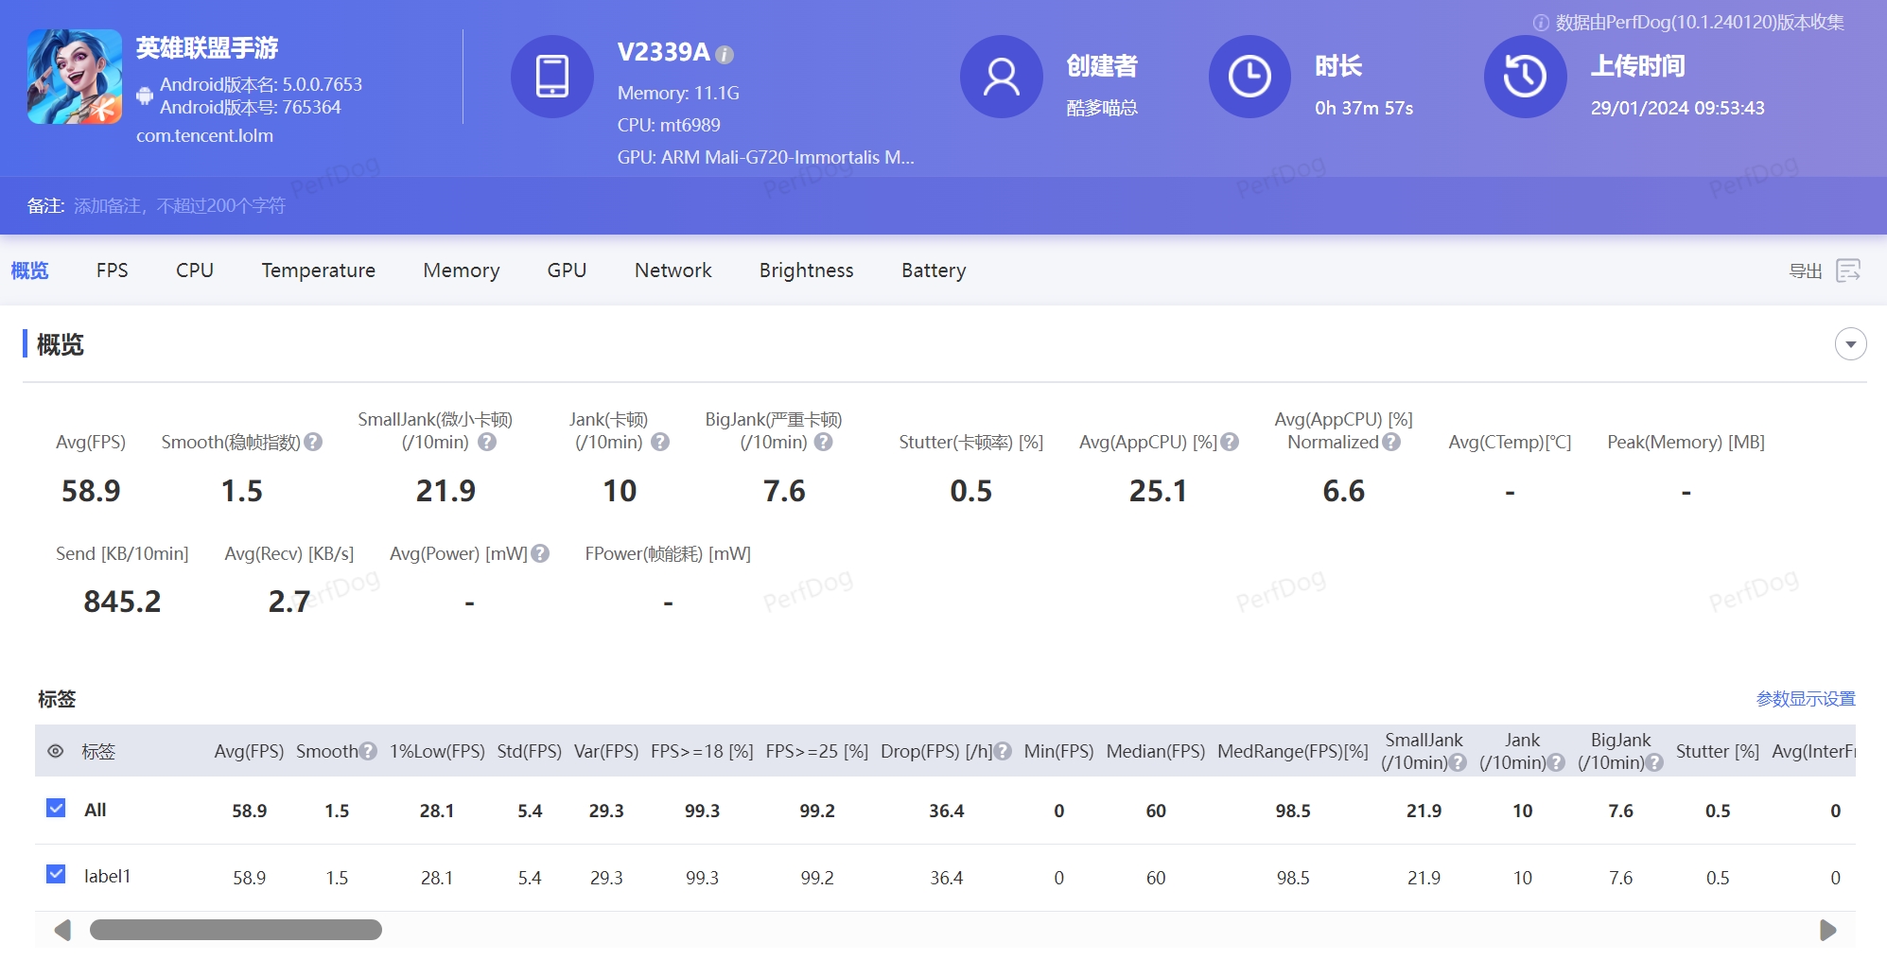Click help icon beside overview Avg(AppCPU) [%]
This screenshot has height=960, width=1887.
[1230, 442]
